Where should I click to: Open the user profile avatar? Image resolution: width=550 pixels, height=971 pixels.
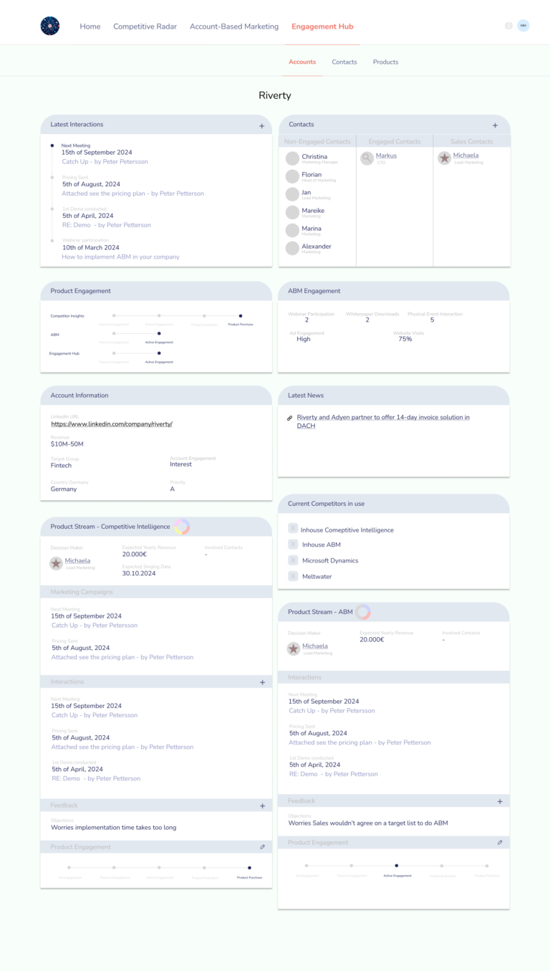coord(524,26)
